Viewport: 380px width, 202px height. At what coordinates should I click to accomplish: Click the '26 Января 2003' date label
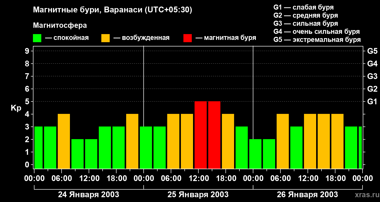307,195
